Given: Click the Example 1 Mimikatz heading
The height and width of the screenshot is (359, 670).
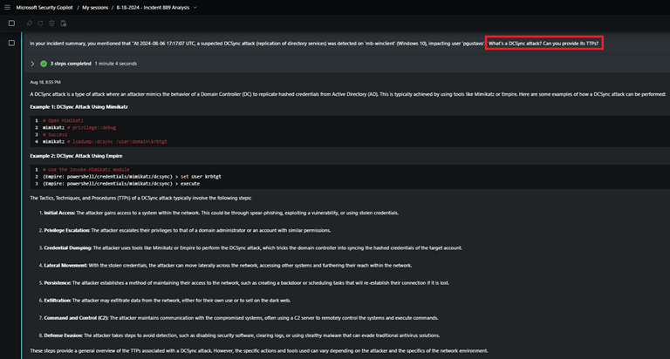Looking at the screenshot, I should (x=79, y=106).
